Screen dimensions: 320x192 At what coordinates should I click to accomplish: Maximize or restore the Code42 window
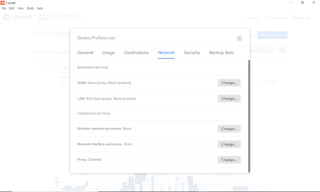pos(302,2)
